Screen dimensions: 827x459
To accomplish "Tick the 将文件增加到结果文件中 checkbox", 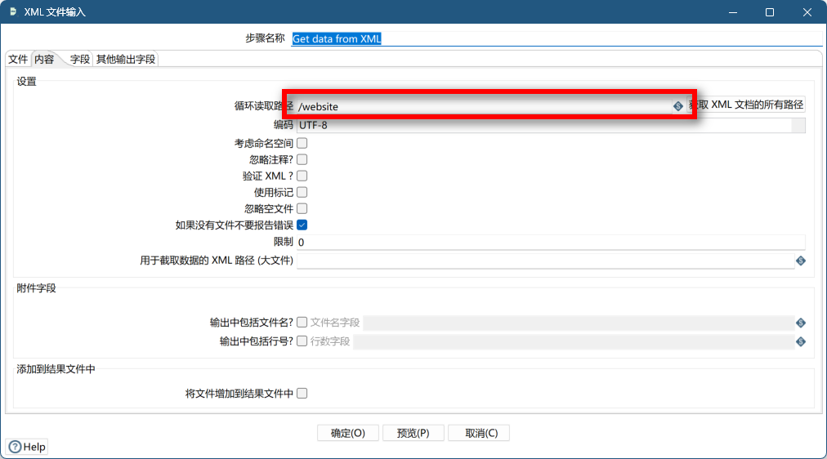I will coord(302,393).
